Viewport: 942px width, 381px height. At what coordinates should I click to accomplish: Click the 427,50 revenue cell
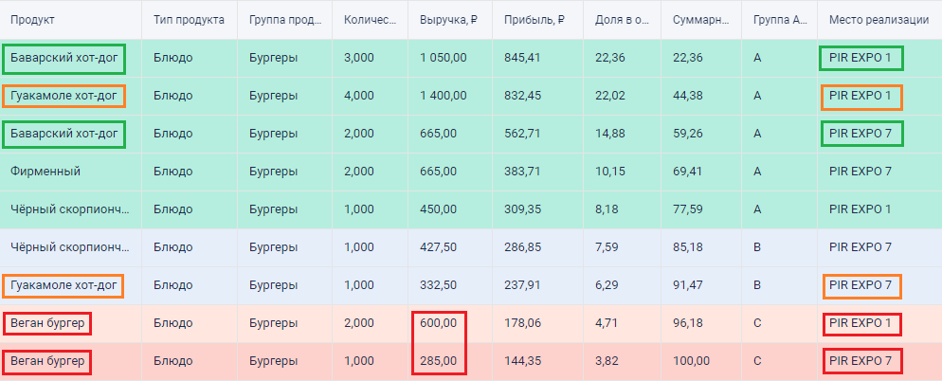(438, 247)
